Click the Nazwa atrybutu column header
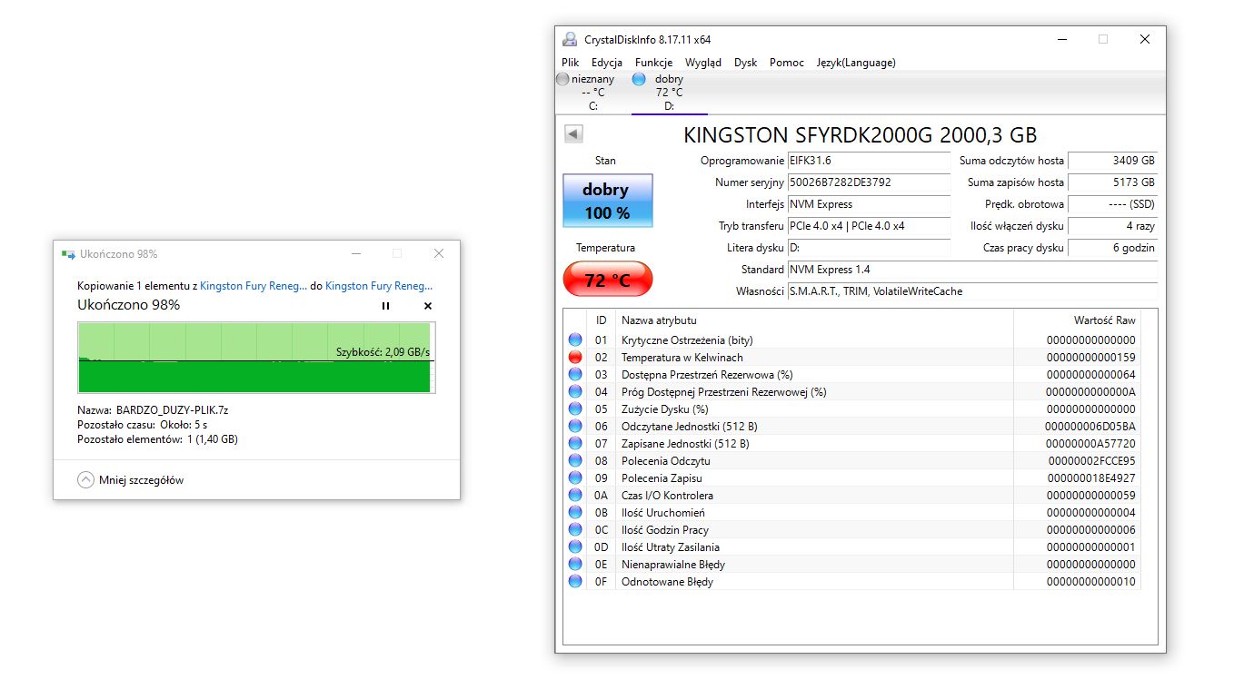The image size is (1254, 699). (x=815, y=320)
